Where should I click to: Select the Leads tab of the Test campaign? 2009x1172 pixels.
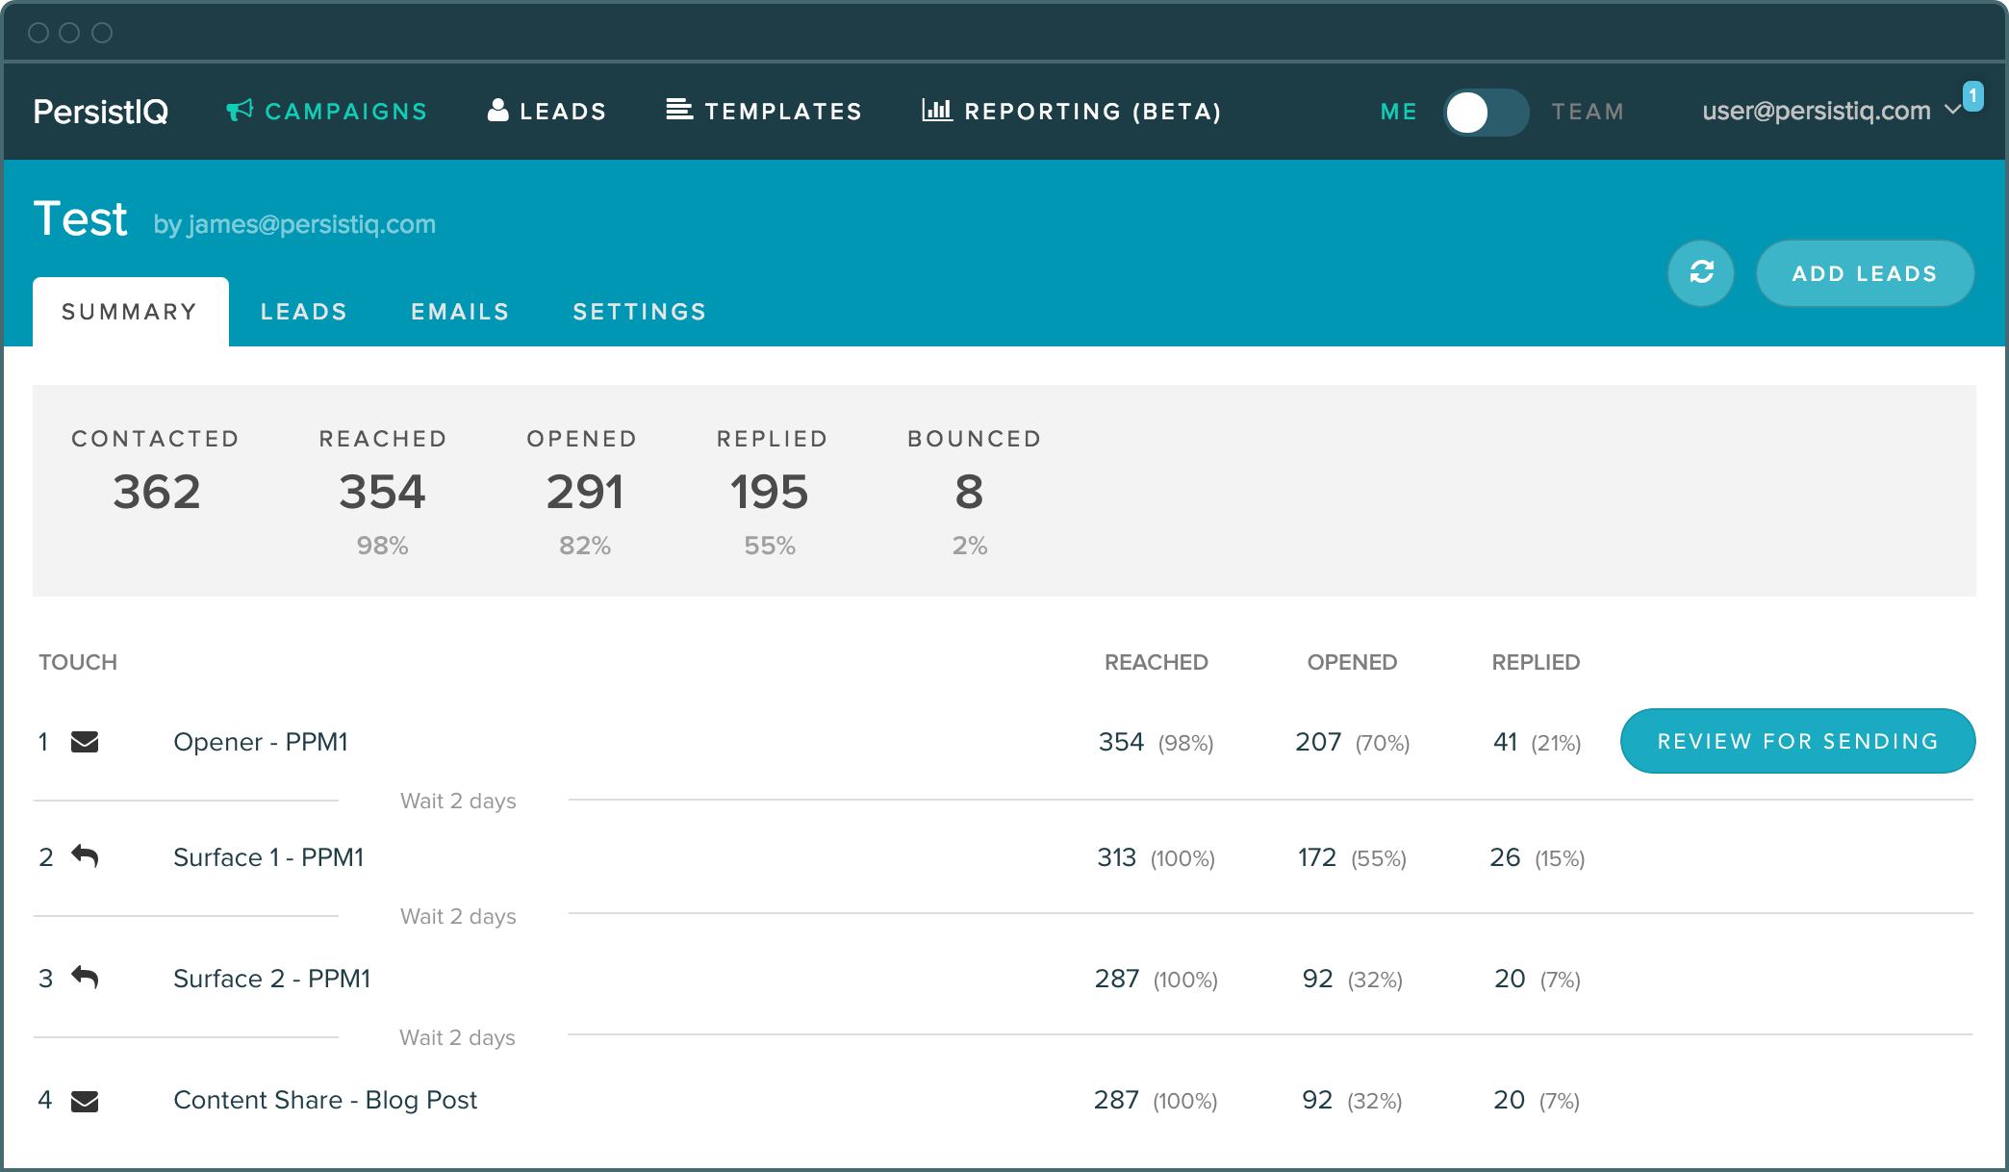pos(303,311)
